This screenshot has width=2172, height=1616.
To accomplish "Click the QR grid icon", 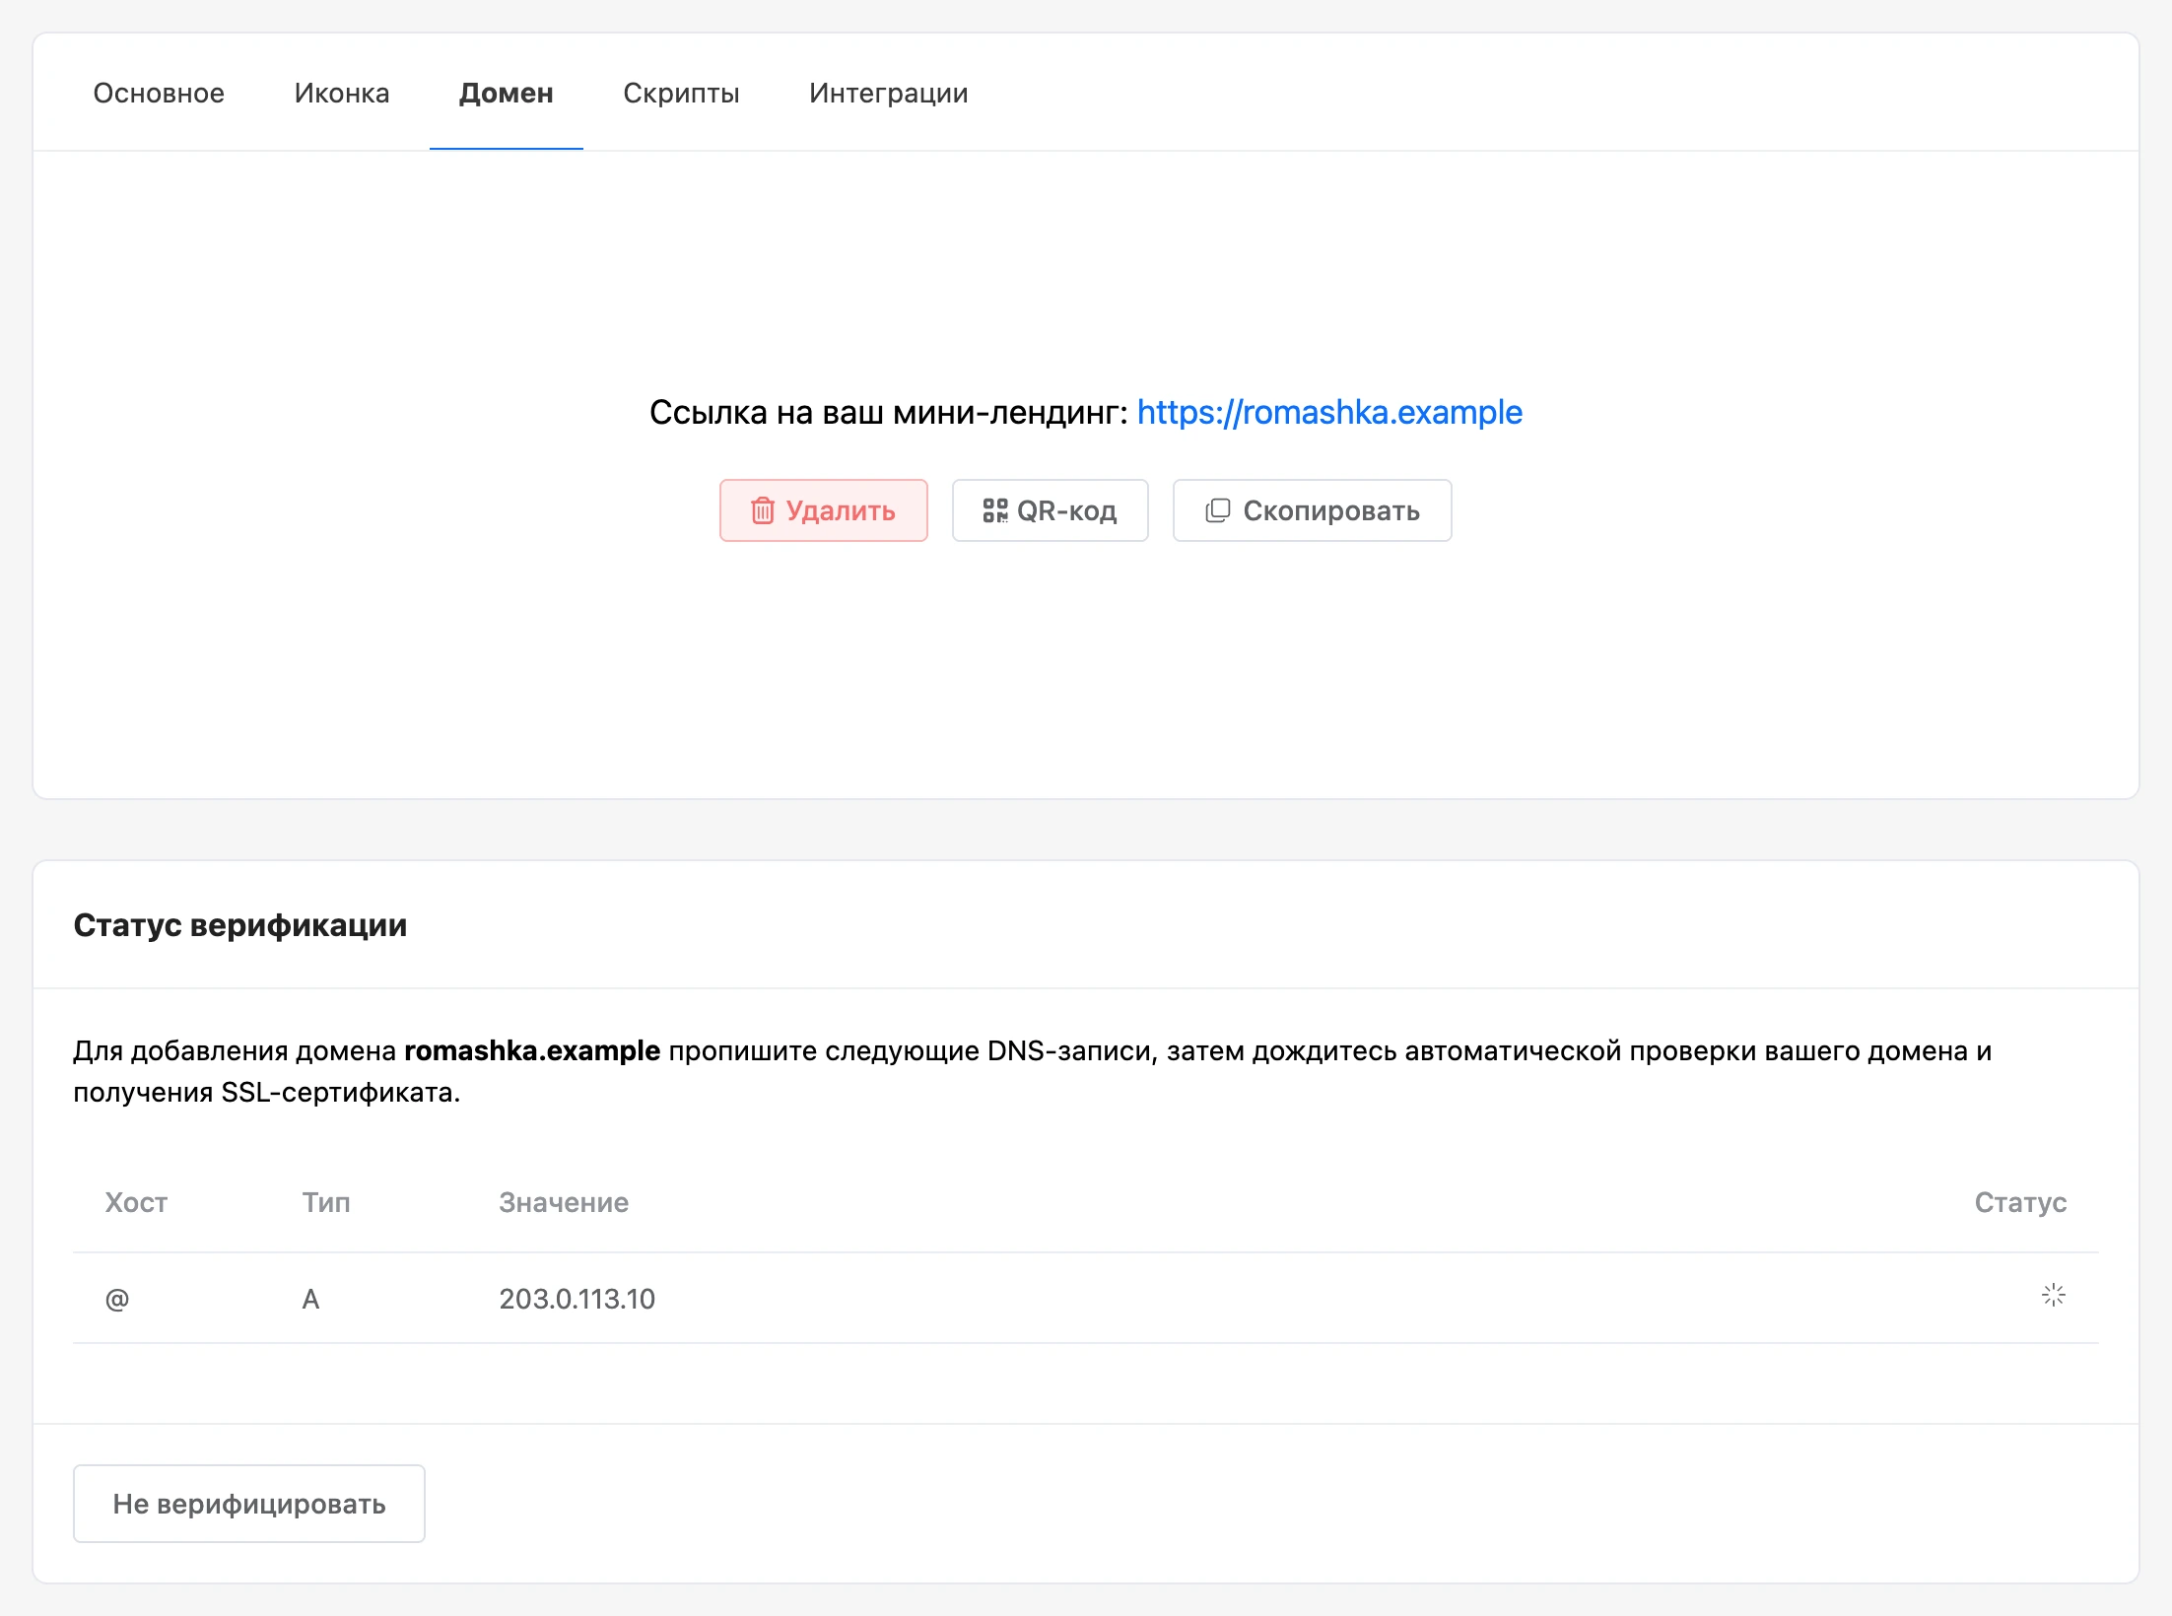I will click(995, 510).
